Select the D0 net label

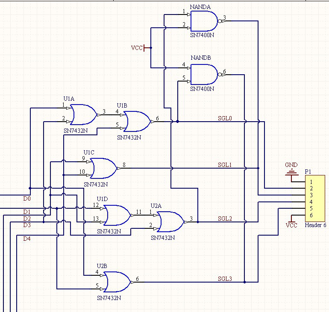coord(27,198)
